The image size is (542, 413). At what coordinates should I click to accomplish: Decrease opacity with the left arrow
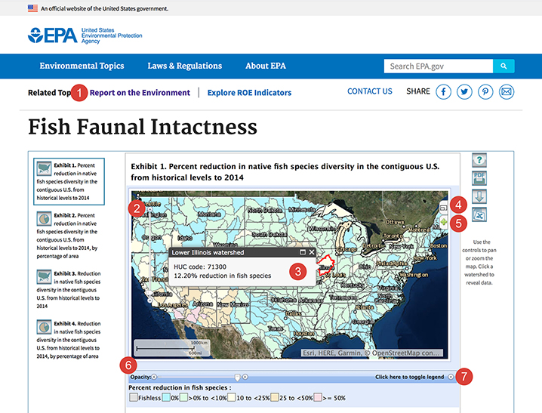(154, 377)
